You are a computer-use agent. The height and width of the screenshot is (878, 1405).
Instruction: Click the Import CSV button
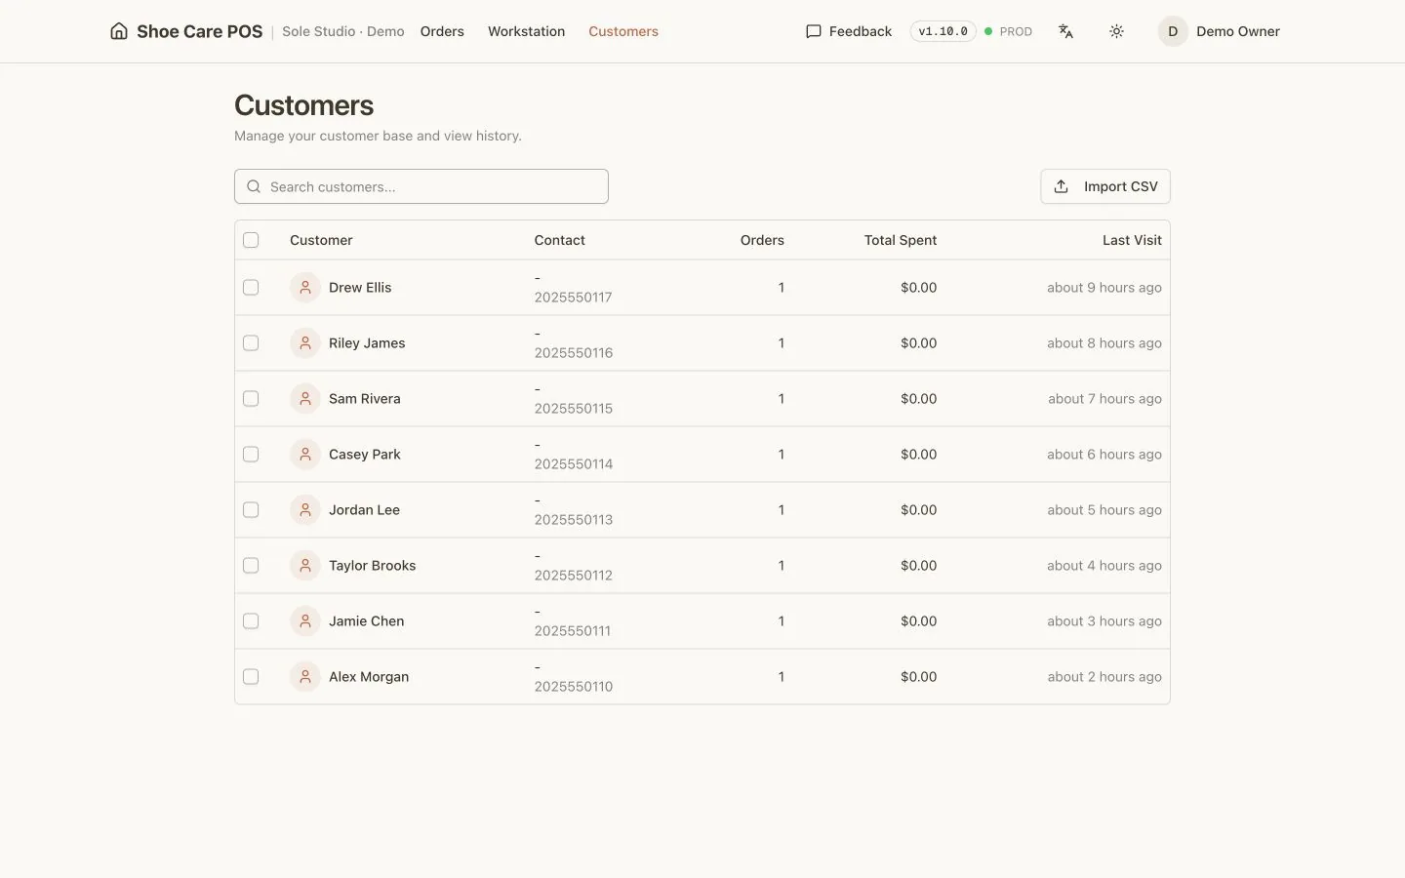(x=1105, y=186)
